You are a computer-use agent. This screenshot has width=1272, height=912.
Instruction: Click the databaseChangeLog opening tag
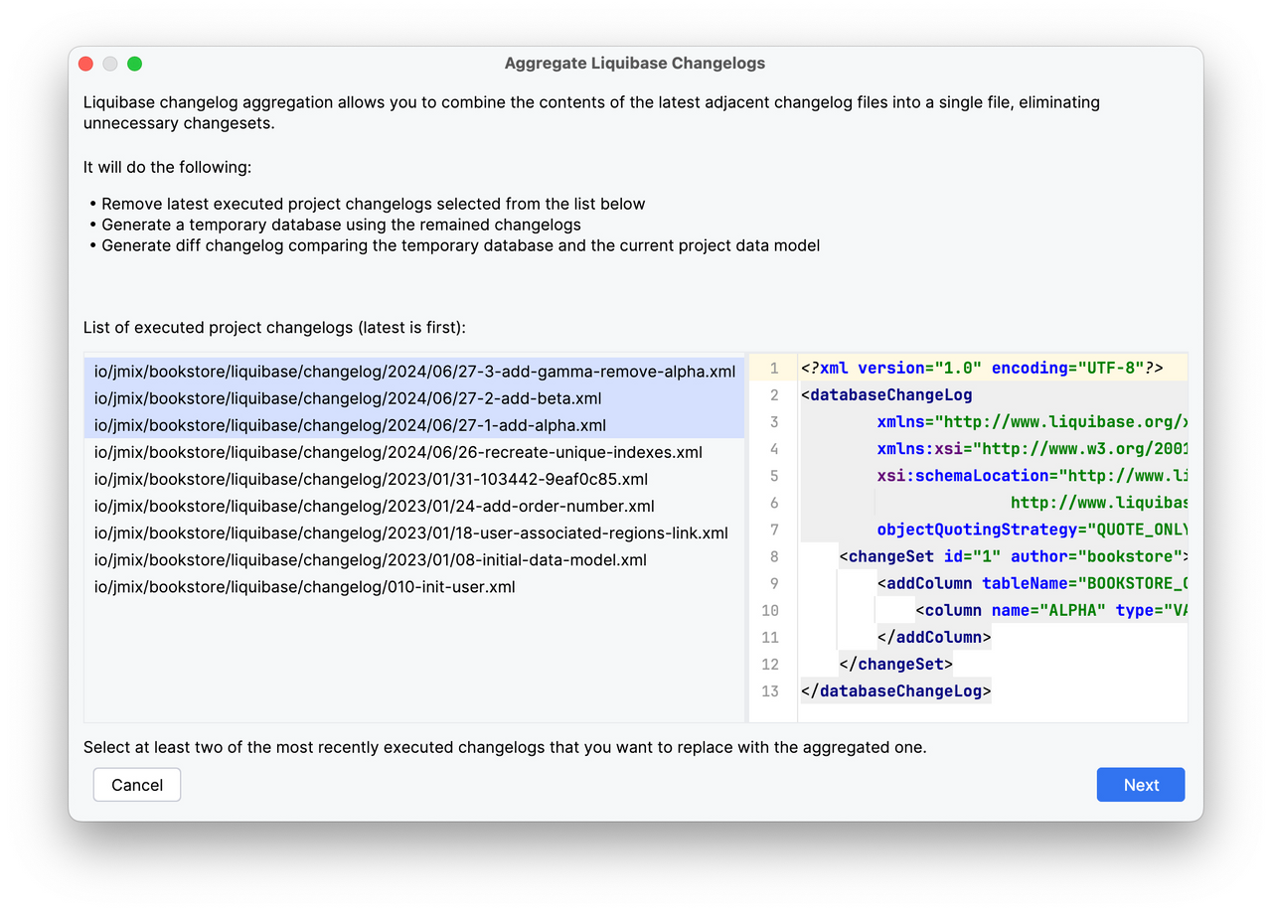click(x=885, y=394)
